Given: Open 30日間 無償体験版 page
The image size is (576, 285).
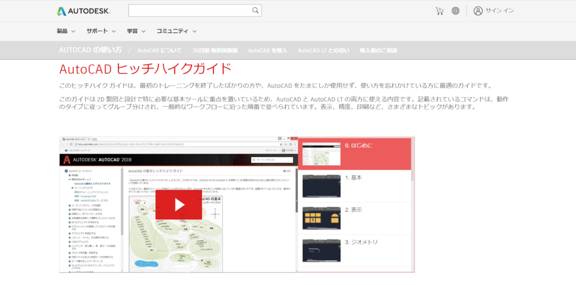Looking at the screenshot, I should pyautogui.click(x=215, y=50).
